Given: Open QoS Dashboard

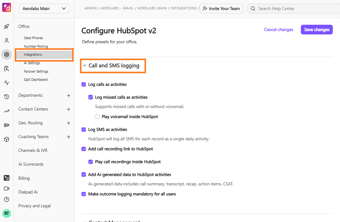Looking at the screenshot, I should tap(35, 80).
